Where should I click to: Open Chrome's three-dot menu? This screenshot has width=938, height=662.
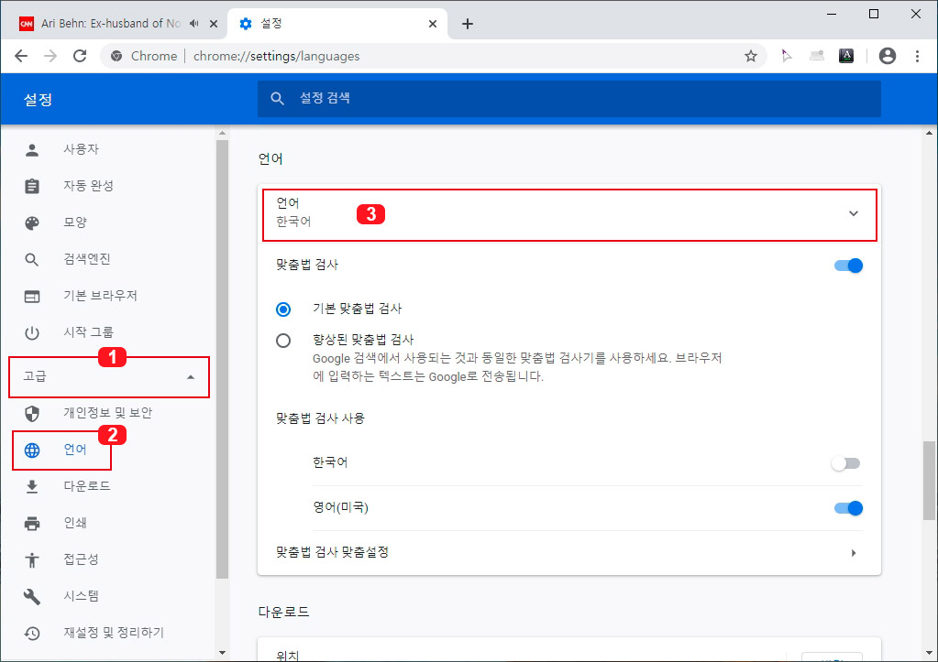pos(918,56)
